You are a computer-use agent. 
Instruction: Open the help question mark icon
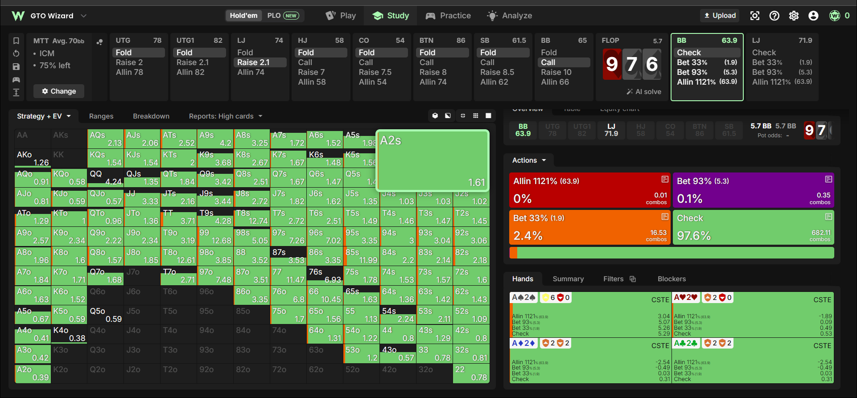775,16
